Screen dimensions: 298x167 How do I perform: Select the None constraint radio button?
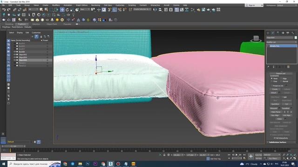tap(272, 78)
